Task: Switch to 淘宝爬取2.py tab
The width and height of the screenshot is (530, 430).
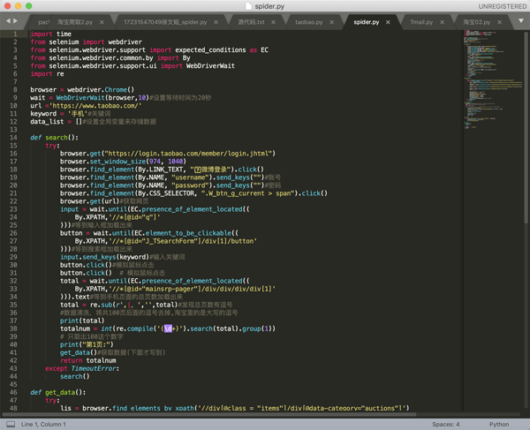Action: (75, 22)
